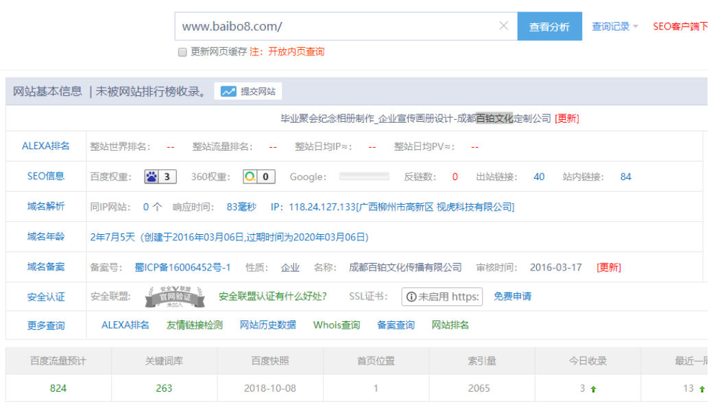This screenshot has height=406, width=711.
Task: Open the SEO客户端下载 link
Action: pos(681,26)
